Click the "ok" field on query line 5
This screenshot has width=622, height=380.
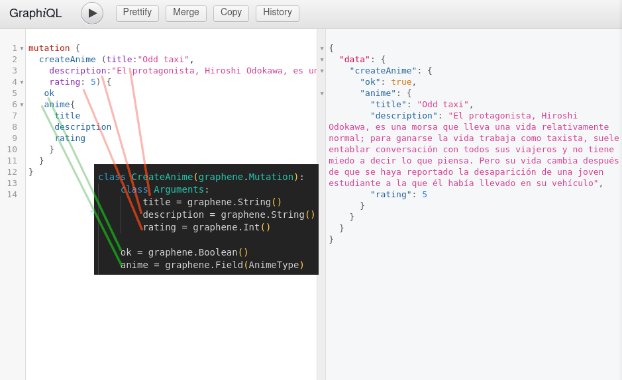click(x=49, y=93)
